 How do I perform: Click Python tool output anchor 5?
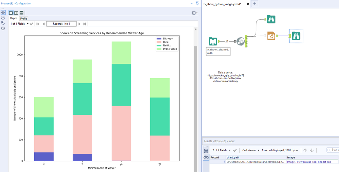pyautogui.click(x=246, y=46)
